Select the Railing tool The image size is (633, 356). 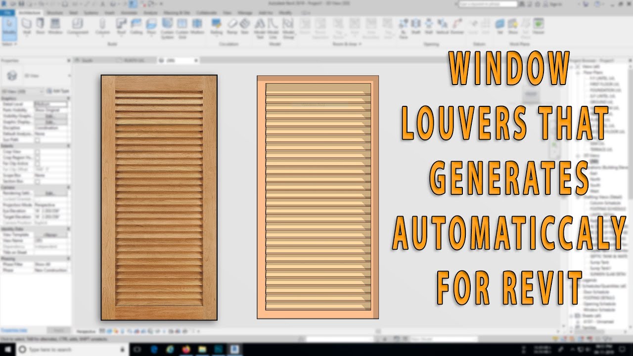tap(217, 26)
